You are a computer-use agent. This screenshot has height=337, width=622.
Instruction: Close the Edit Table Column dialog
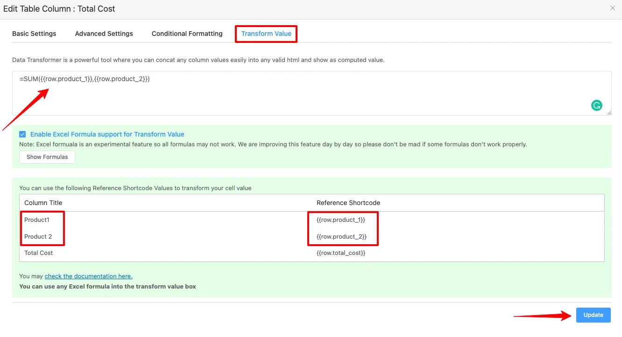[613, 8]
